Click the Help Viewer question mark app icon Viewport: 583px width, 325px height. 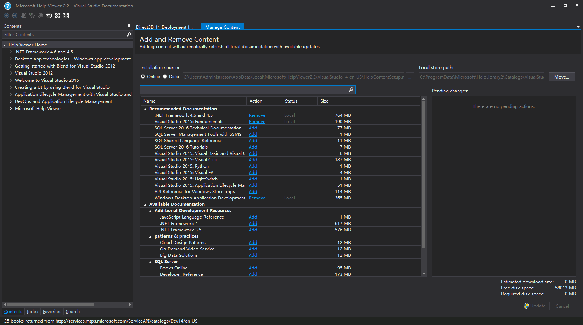(x=7, y=6)
